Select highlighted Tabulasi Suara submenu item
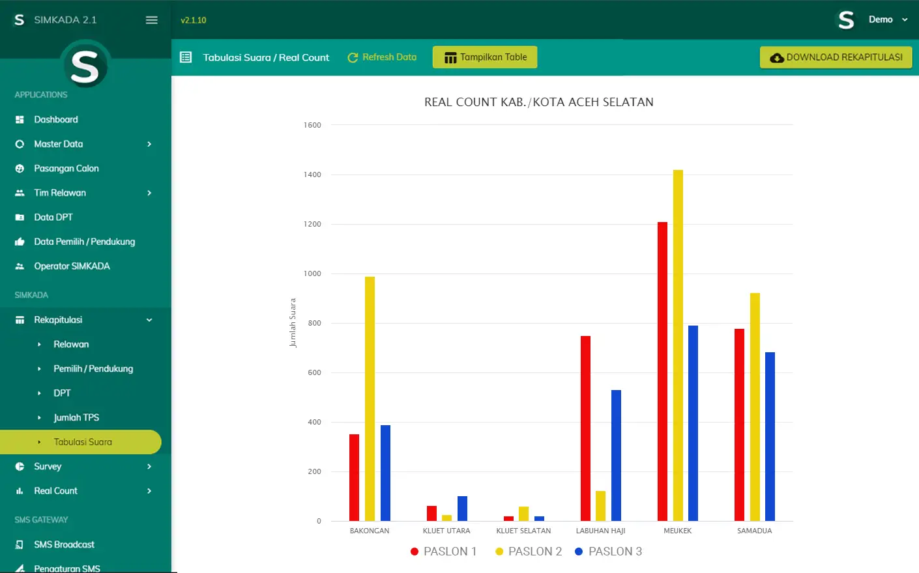The image size is (919, 573). [x=81, y=442]
